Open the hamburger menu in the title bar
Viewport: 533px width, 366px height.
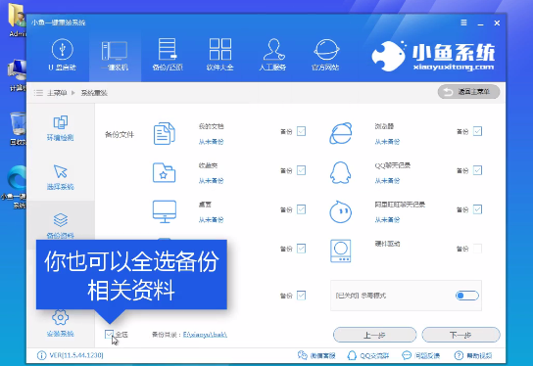coord(463,23)
